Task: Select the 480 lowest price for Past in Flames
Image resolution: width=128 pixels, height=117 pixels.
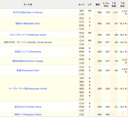Action: click(x=99, y=13)
